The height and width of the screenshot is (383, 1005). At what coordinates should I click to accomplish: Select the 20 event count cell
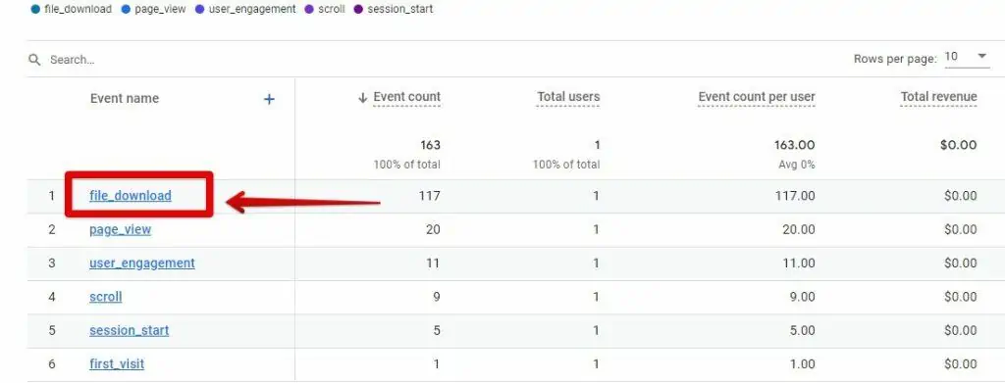[433, 229]
